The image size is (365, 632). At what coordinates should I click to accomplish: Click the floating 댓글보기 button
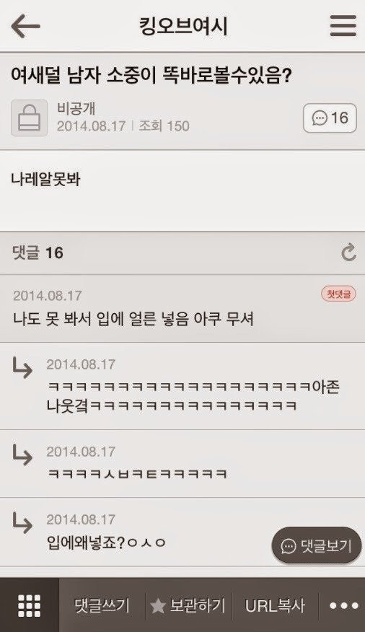pos(316,545)
